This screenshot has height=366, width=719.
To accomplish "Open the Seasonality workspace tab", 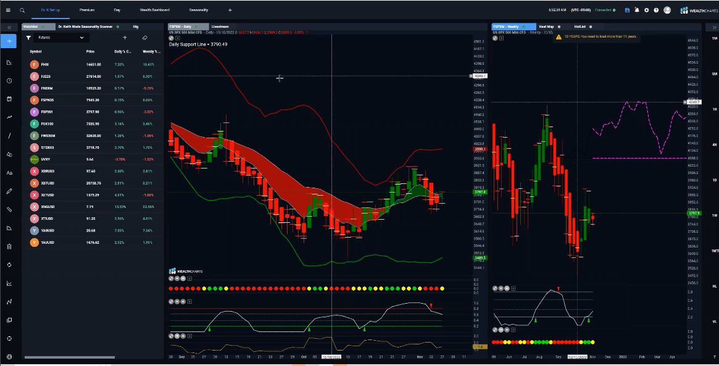I will (x=199, y=10).
